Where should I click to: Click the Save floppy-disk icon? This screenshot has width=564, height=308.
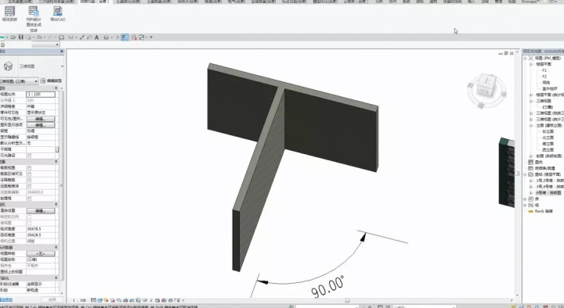[21, 38]
